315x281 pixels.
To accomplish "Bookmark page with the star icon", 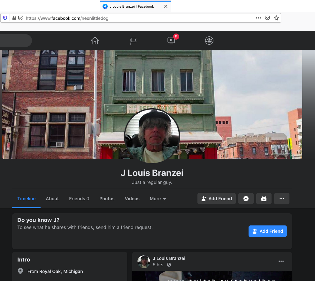I will 276,18.
